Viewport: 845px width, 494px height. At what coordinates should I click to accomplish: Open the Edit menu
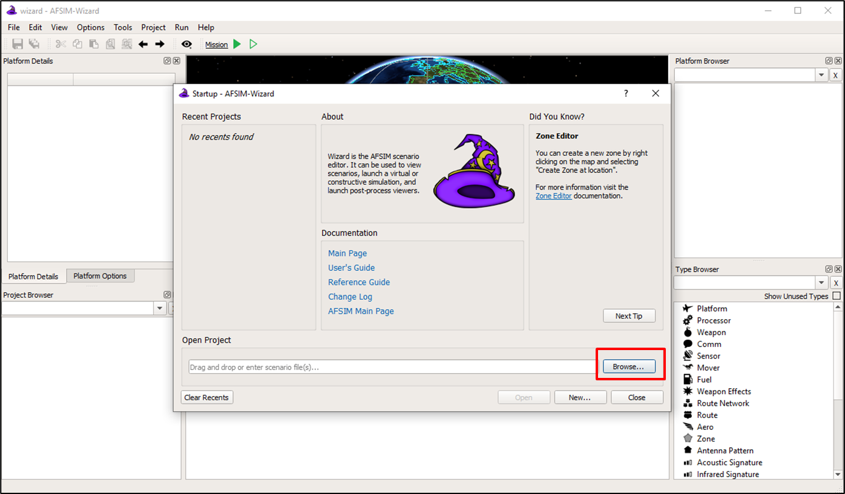point(36,27)
